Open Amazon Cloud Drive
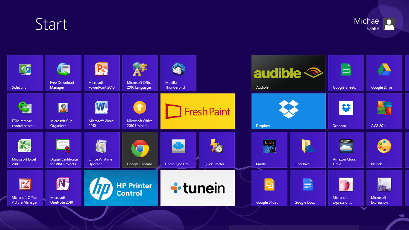The width and height of the screenshot is (409, 230). 346,150
